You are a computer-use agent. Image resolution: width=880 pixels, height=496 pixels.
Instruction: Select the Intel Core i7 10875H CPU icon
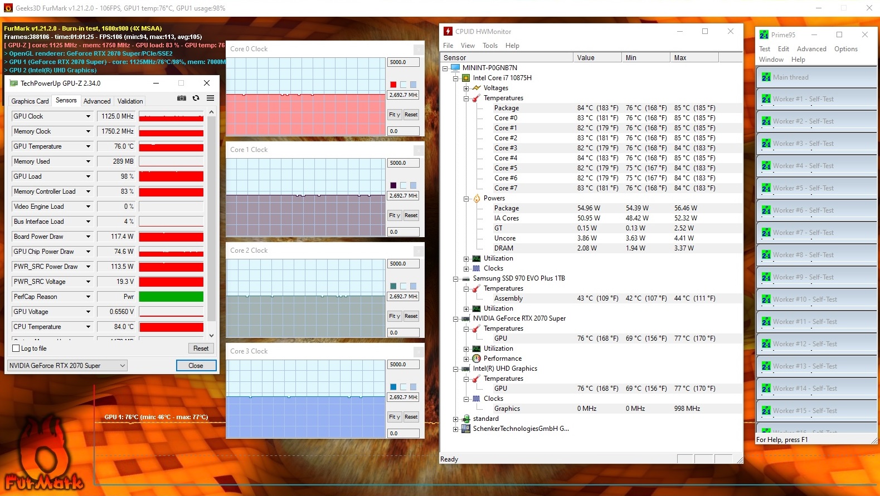coord(466,78)
